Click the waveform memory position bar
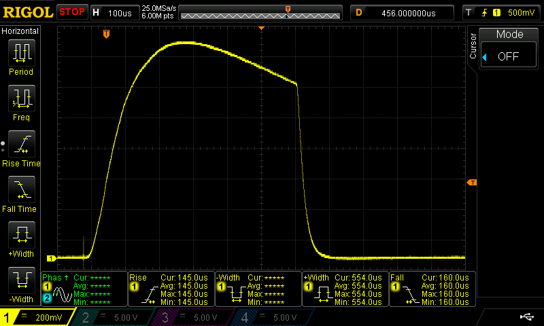This screenshot has height=326, width=544. point(260,12)
